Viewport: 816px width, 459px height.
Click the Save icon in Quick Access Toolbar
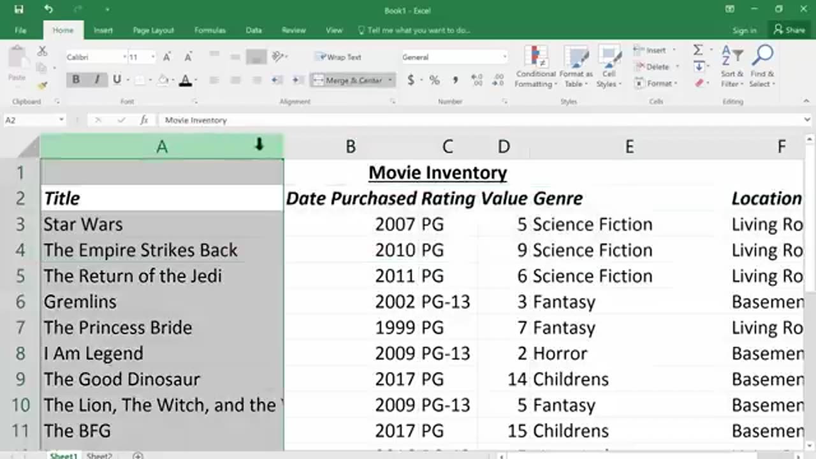point(18,10)
